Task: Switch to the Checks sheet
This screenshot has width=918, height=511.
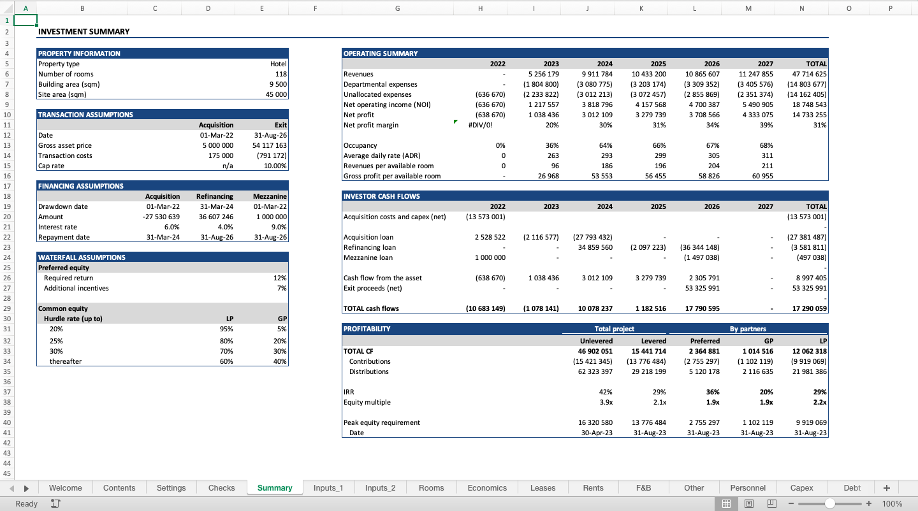Action: click(221, 487)
